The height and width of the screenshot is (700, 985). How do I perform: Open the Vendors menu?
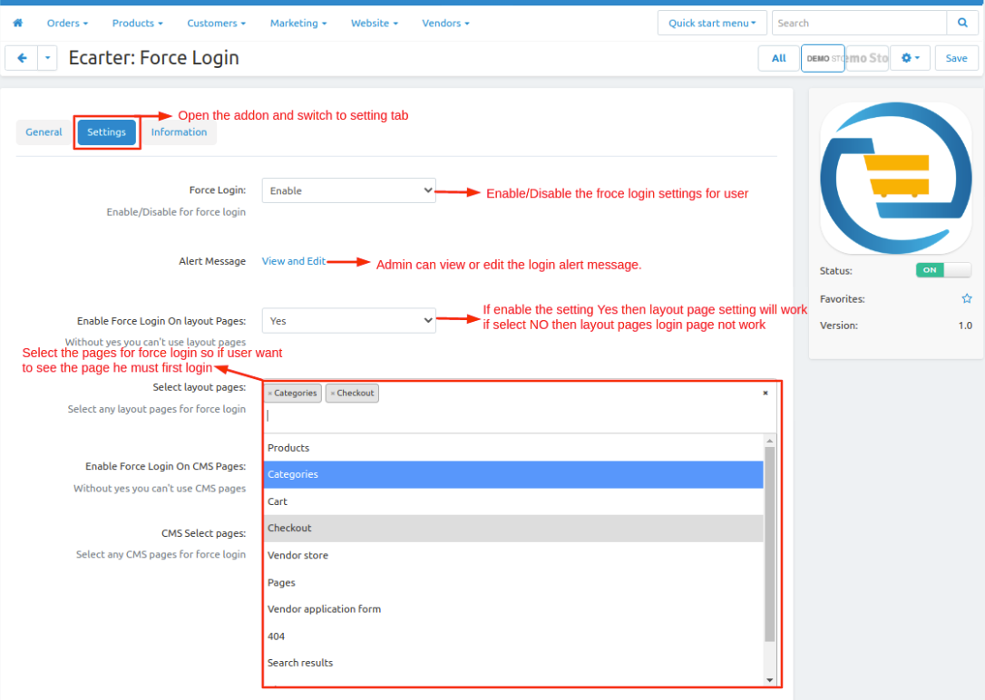pyautogui.click(x=445, y=23)
